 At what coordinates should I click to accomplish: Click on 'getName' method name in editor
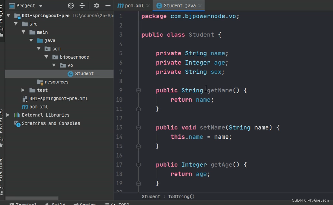pyautogui.click(x=220, y=90)
